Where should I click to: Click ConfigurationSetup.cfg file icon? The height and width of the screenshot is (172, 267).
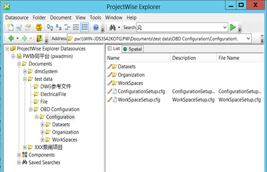[114, 91]
